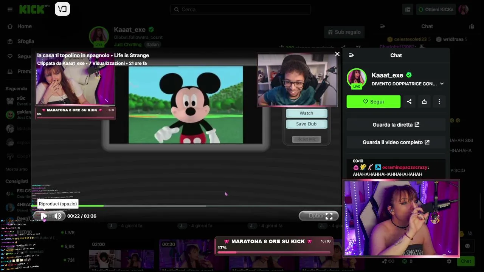Open followed channels heart icon
Screen dimensions: 484x272
pyautogui.click(x=10, y=57)
